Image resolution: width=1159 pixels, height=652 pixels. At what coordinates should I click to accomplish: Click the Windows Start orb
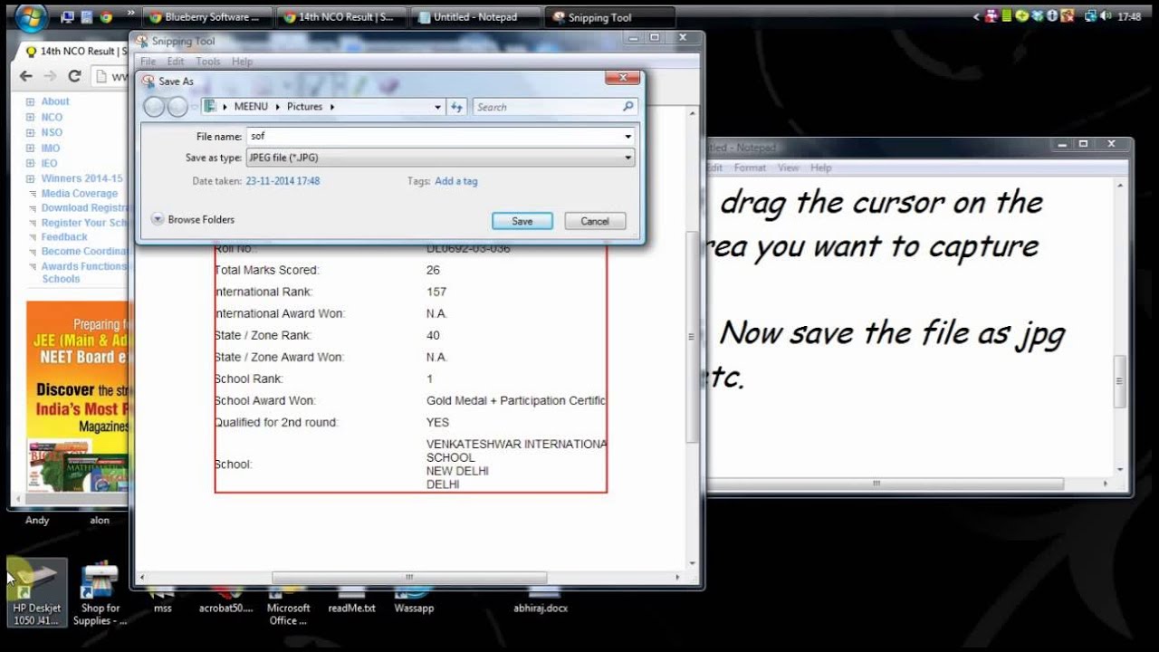[x=31, y=15]
